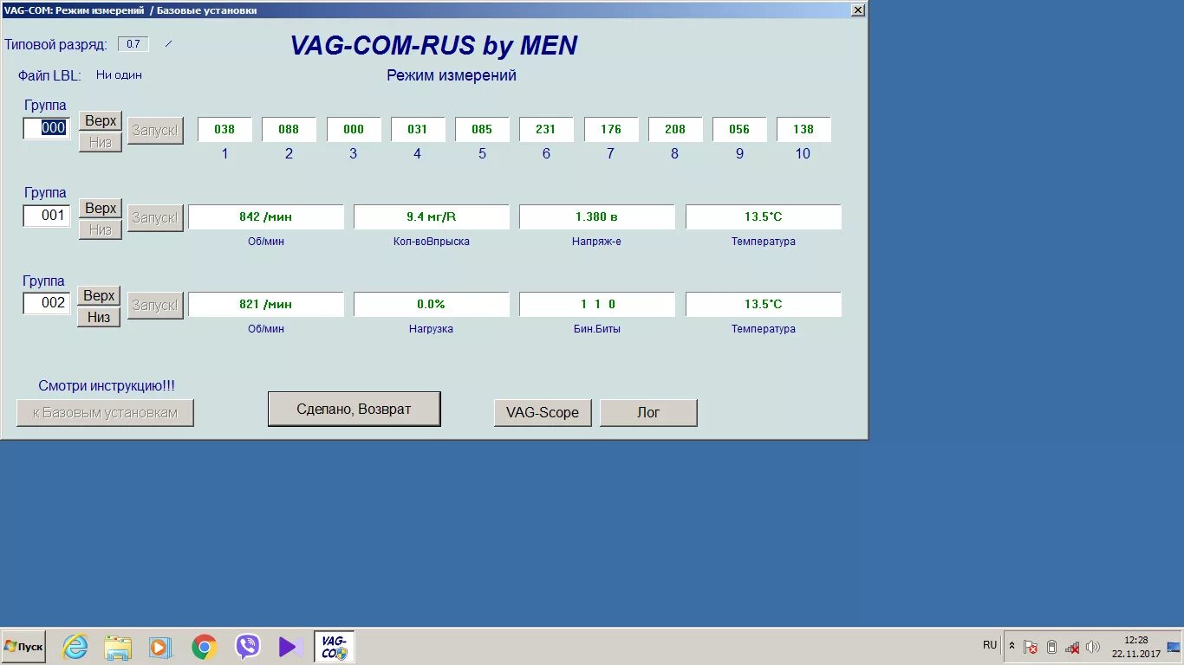Click the action center flag tray icon
1184x665 pixels.
tap(1031, 647)
